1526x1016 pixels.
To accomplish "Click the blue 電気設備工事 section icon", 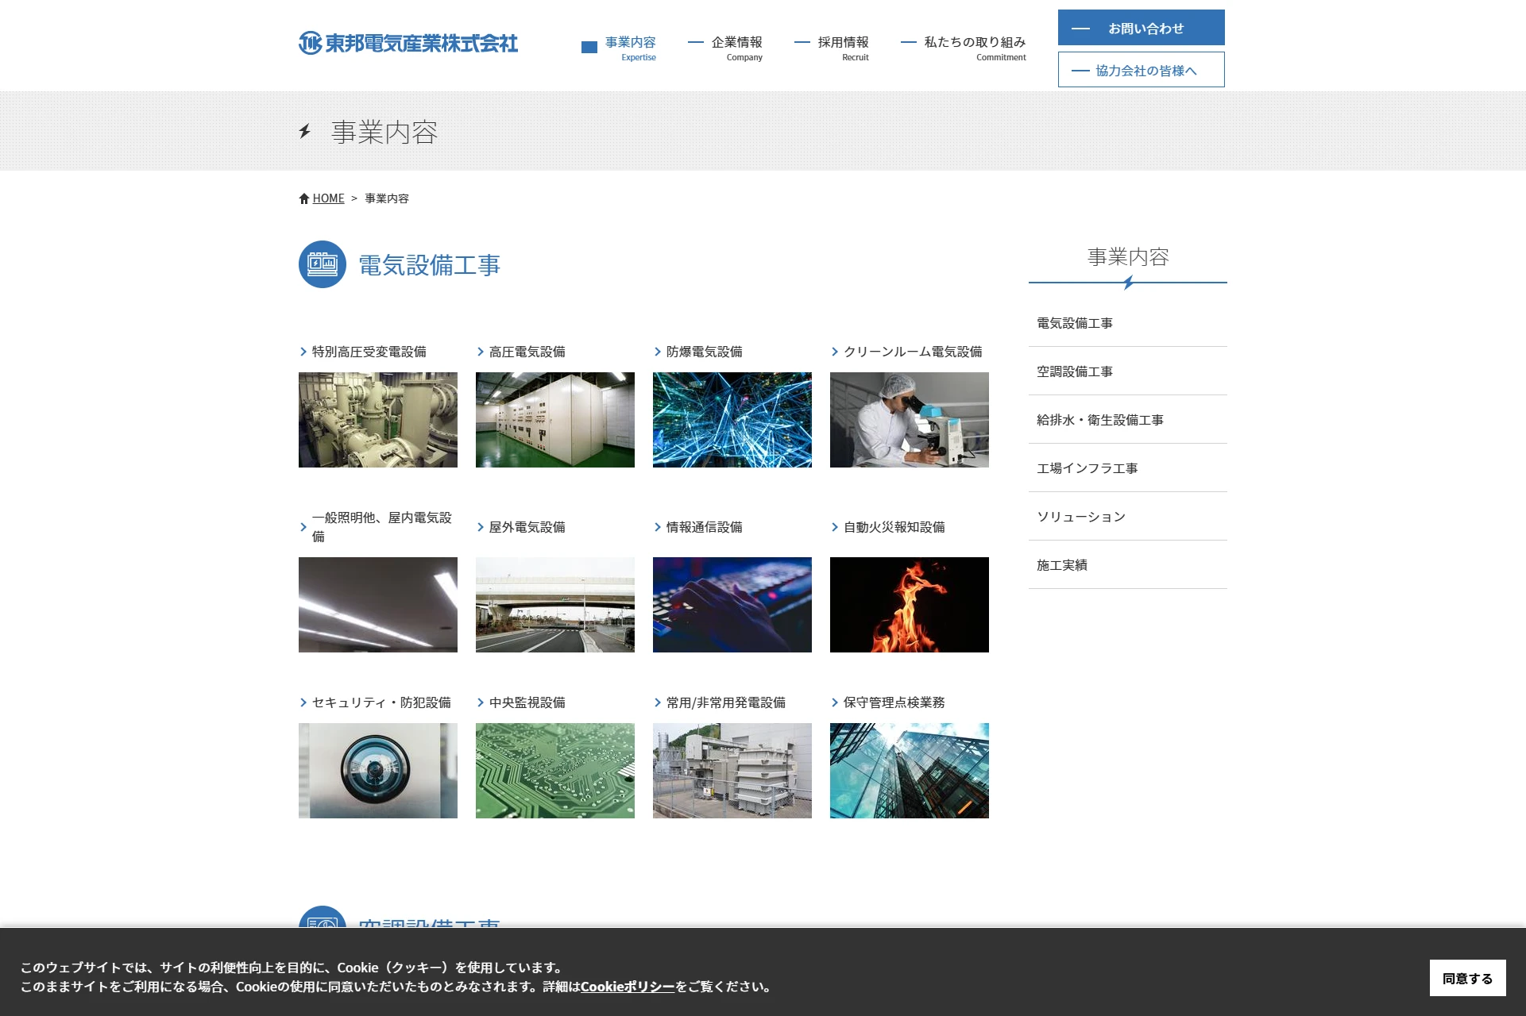I will pyautogui.click(x=322, y=264).
